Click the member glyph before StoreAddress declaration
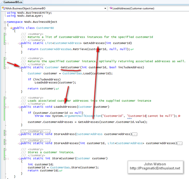The width and height of the screenshot is (189, 179). pos(19,134)
